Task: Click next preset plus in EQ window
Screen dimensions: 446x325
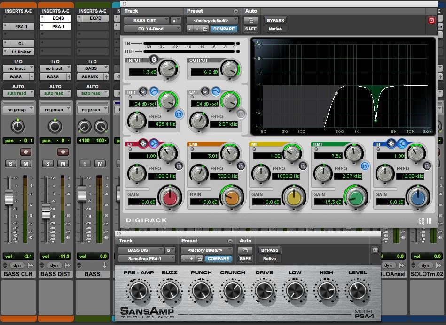Action: pyautogui.click(x=197, y=29)
